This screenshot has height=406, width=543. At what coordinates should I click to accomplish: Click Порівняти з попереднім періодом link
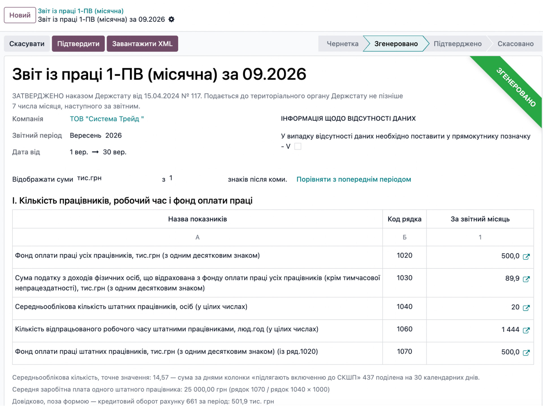click(354, 179)
